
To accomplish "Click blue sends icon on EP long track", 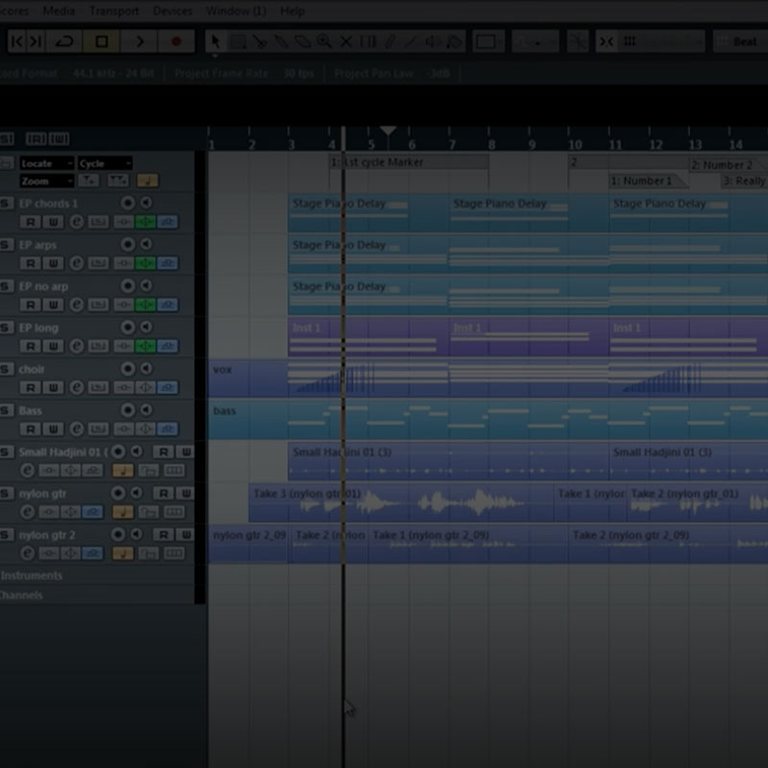I will click(167, 347).
